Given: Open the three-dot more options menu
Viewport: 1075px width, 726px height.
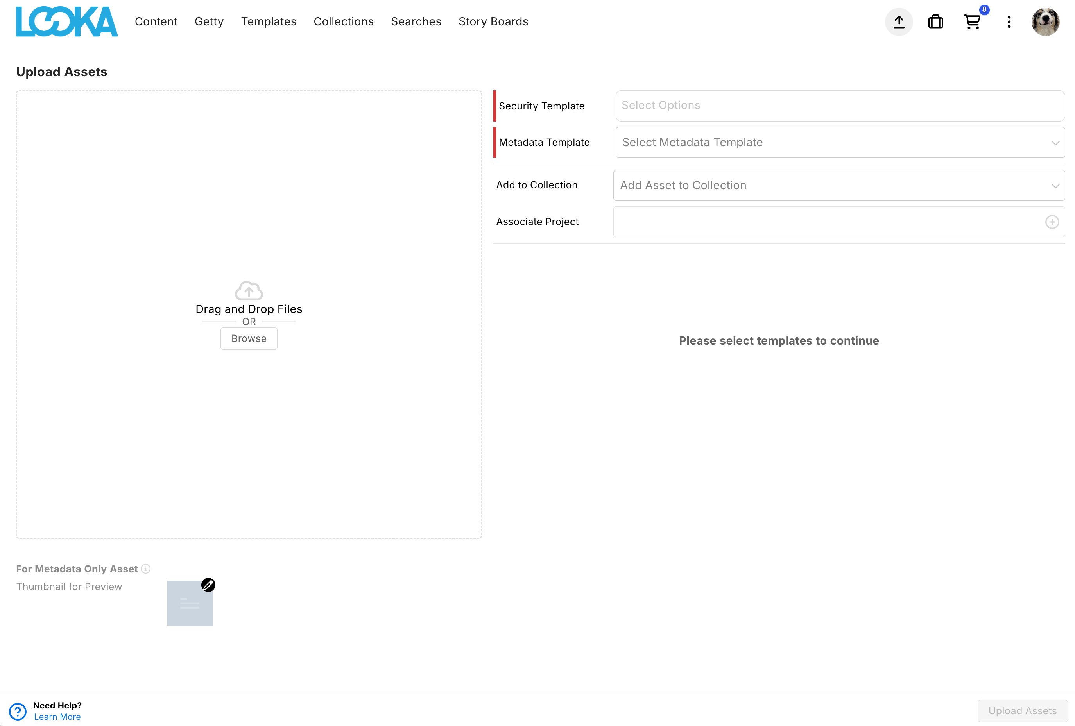Looking at the screenshot, I should (1009, 22).
